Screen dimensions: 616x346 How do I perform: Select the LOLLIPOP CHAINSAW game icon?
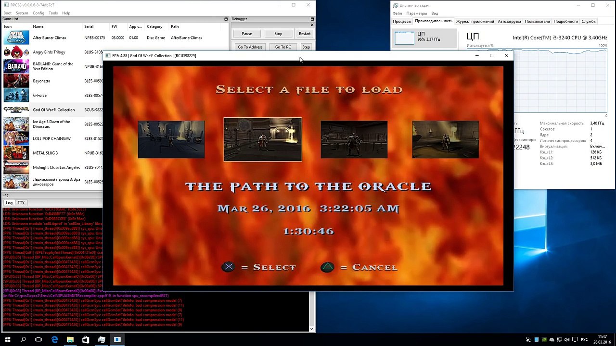(16, 138)
